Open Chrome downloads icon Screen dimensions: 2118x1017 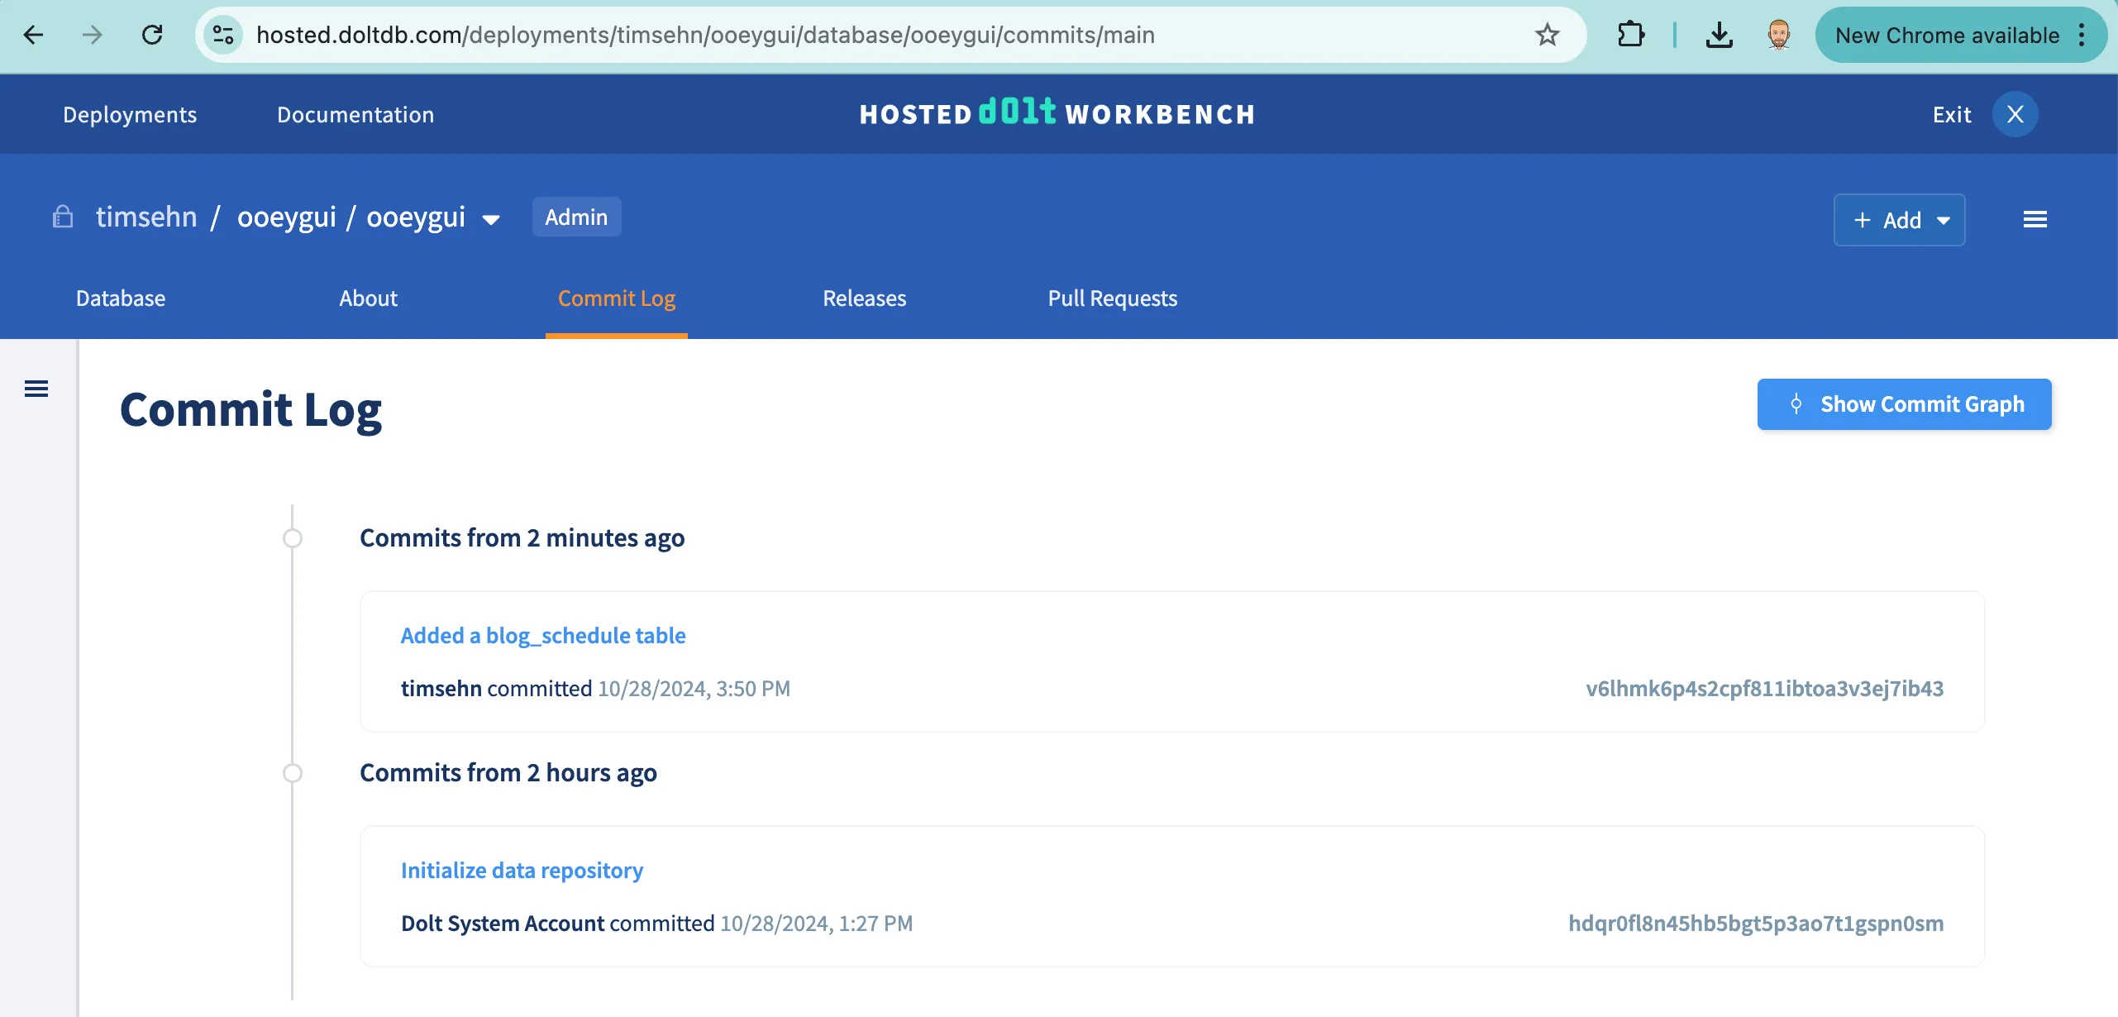[x=1719, y=35]
